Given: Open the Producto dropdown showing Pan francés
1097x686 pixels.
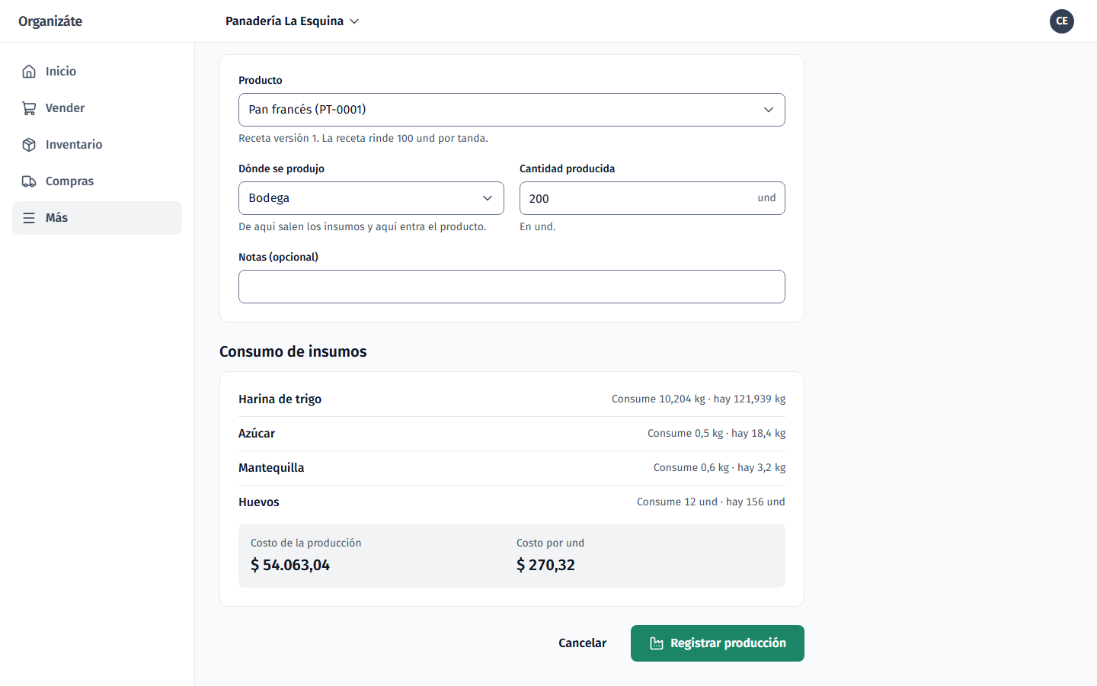Looking at the screenshot, I should [512, 110].
